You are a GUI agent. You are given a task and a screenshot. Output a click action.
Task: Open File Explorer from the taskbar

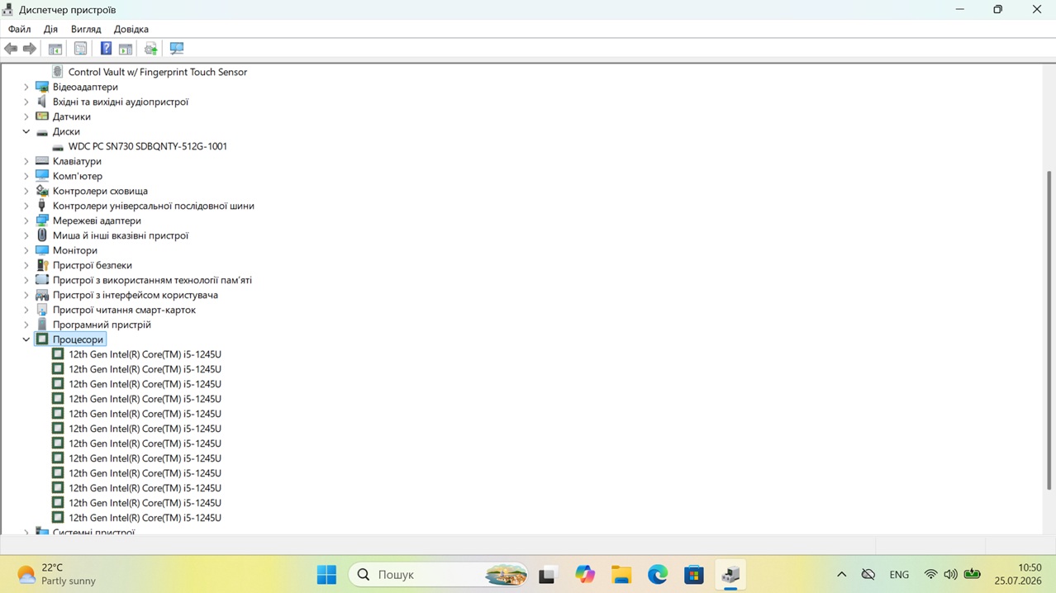[621, 575]
